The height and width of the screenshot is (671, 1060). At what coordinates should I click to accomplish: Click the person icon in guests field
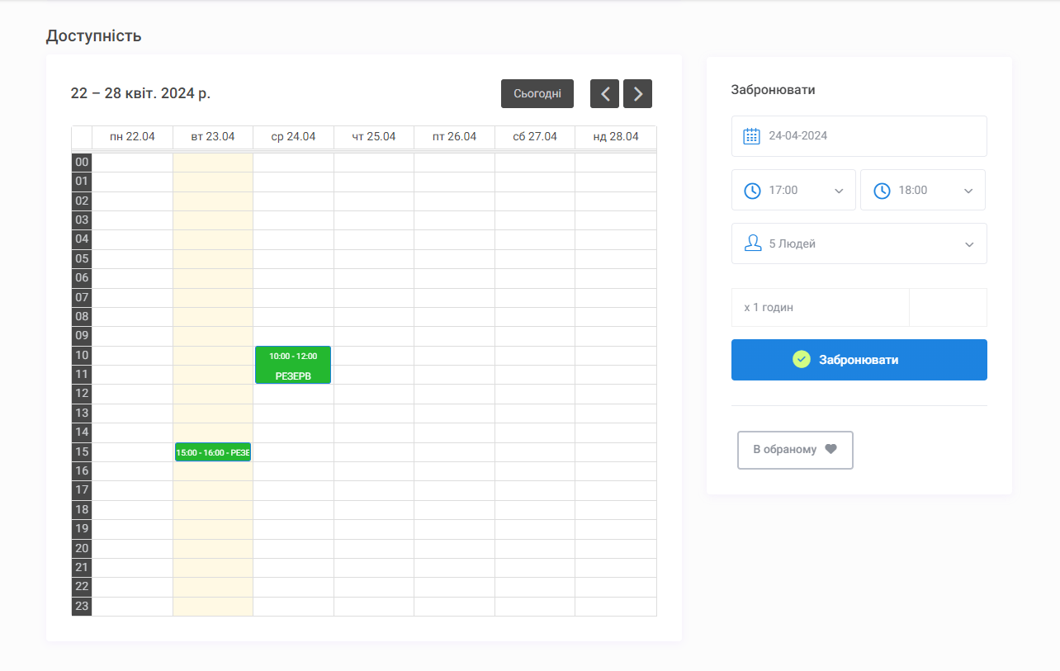pyautogui.click(x=752, y=243)
